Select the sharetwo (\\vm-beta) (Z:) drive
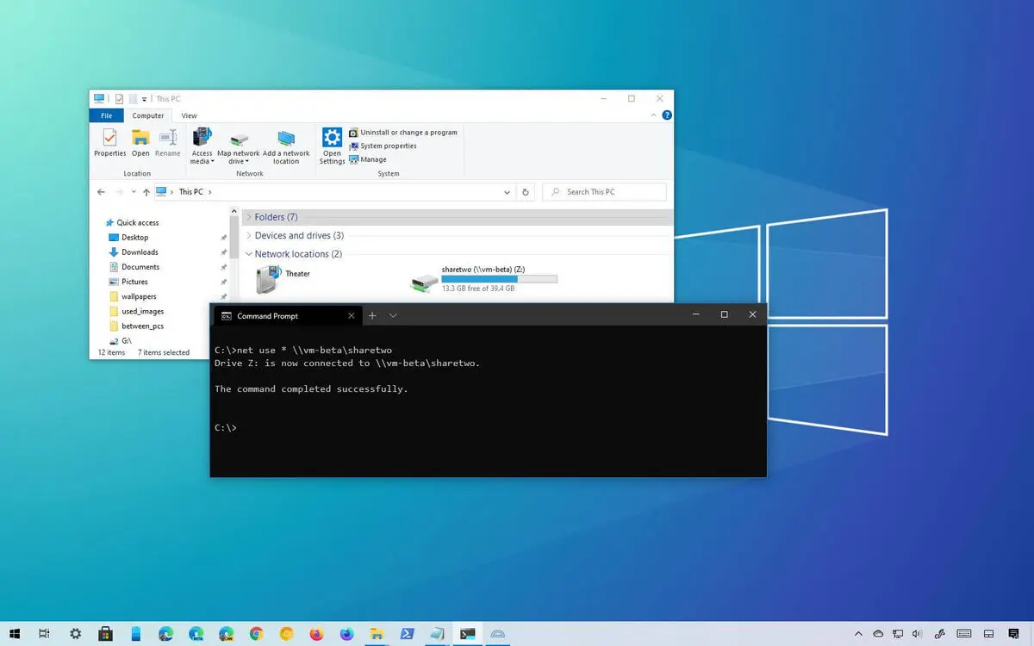The image size is (1034, 646). pyautogui.click(x=483, y=279)
